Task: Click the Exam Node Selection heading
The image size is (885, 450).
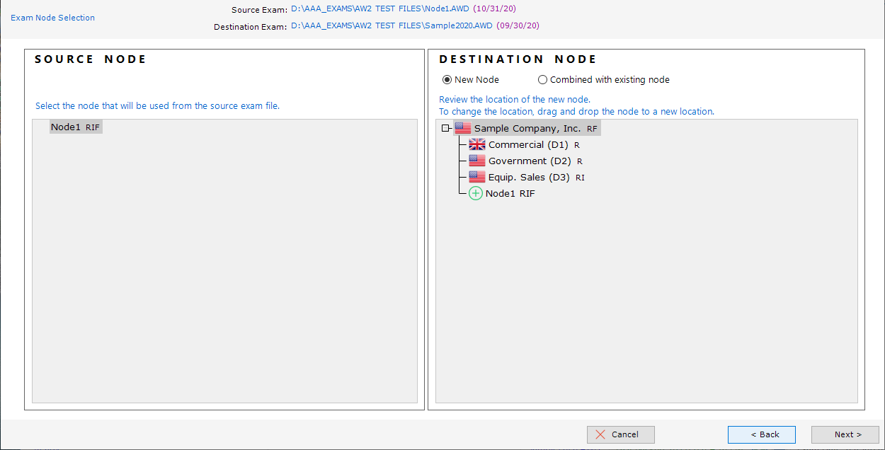Action: (x=52, y=18)
